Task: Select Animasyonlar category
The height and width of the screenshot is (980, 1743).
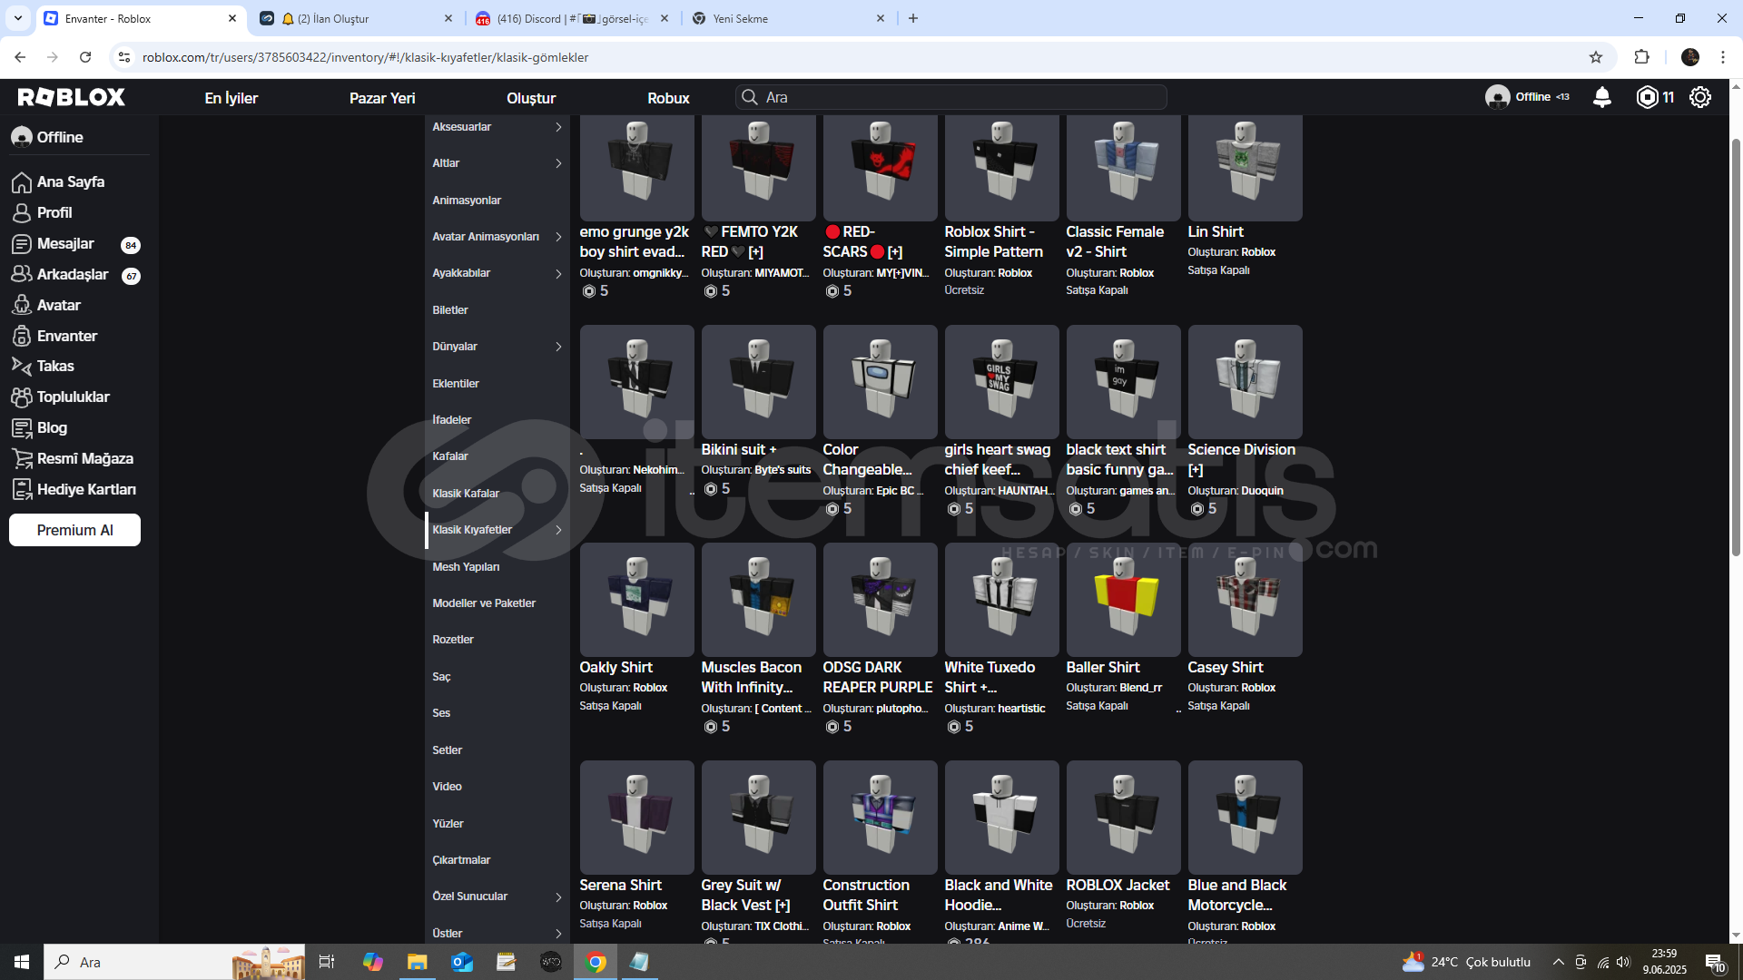Action: tap(467, 201)
